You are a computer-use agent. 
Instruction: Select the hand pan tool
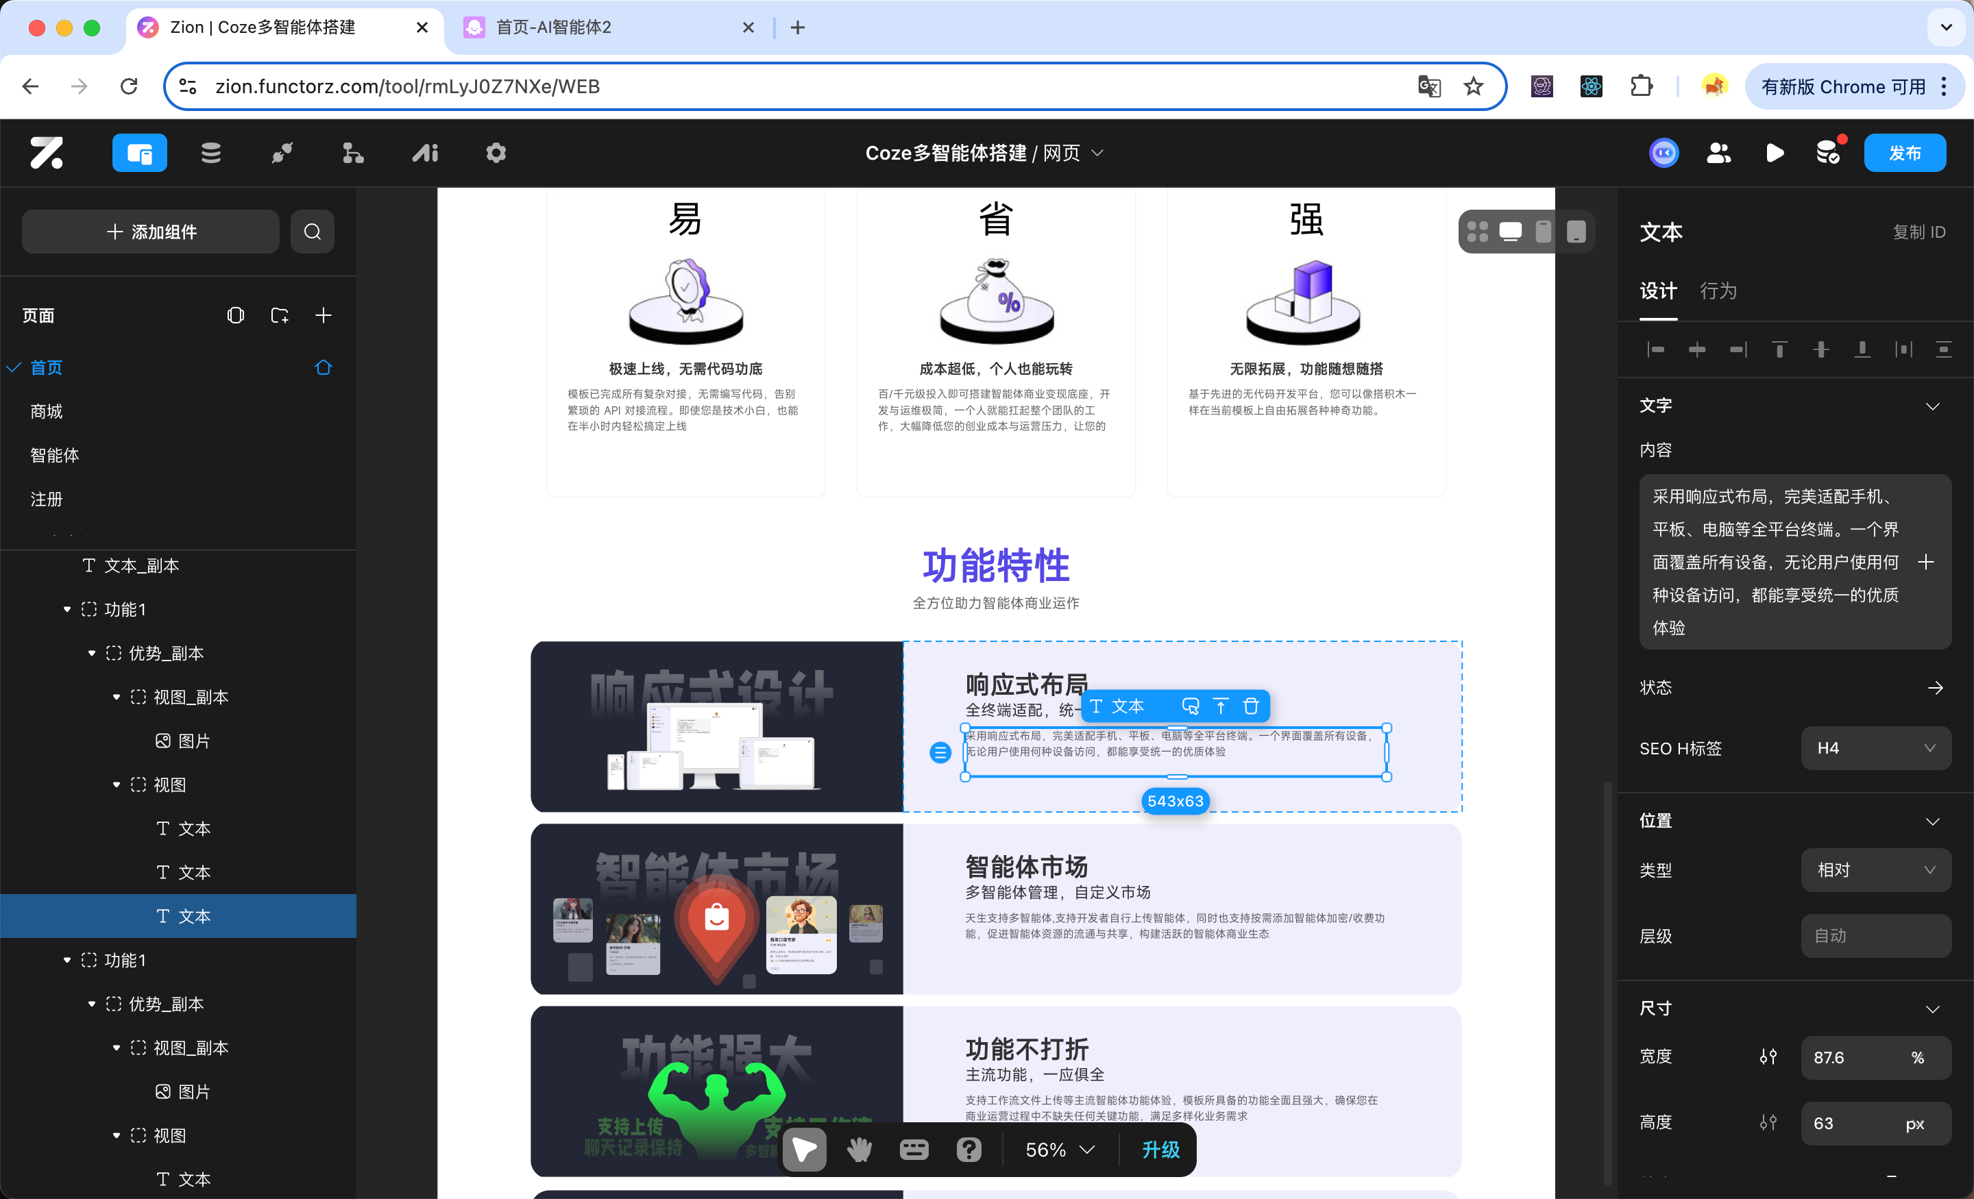point(860,1150)
